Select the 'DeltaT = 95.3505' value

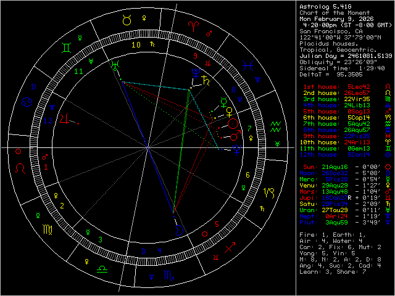click(x=331, y=75)
